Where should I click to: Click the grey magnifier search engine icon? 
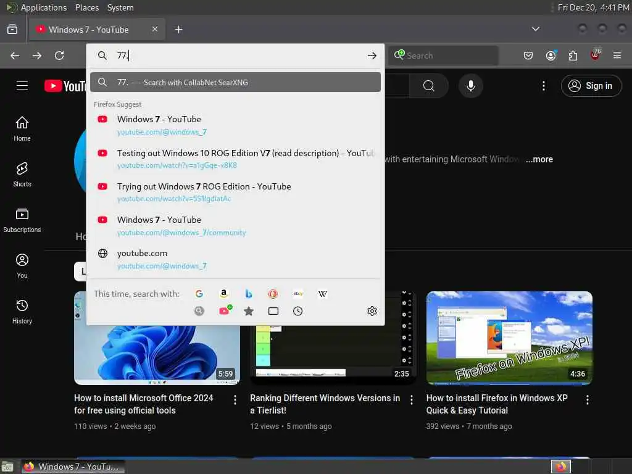click(x=199, y=311)
